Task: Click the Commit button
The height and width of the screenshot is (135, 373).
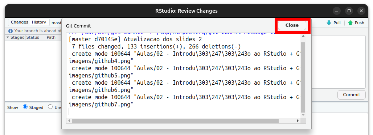Action: pyautogui.click(x=351, y=95)
